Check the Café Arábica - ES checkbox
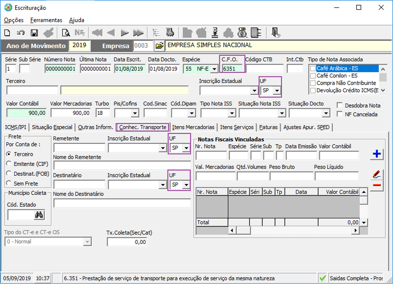Viewport: 393px width, 284px height. pos(313,69)
